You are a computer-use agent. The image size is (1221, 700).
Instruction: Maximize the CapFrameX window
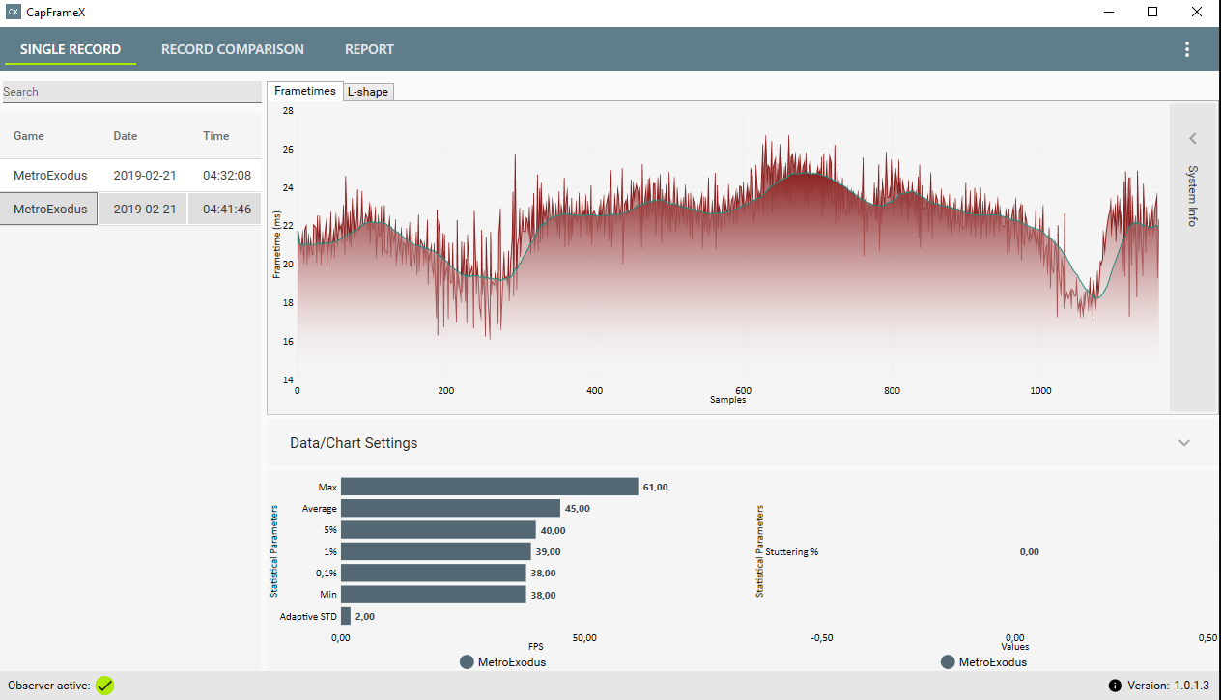1152,13
